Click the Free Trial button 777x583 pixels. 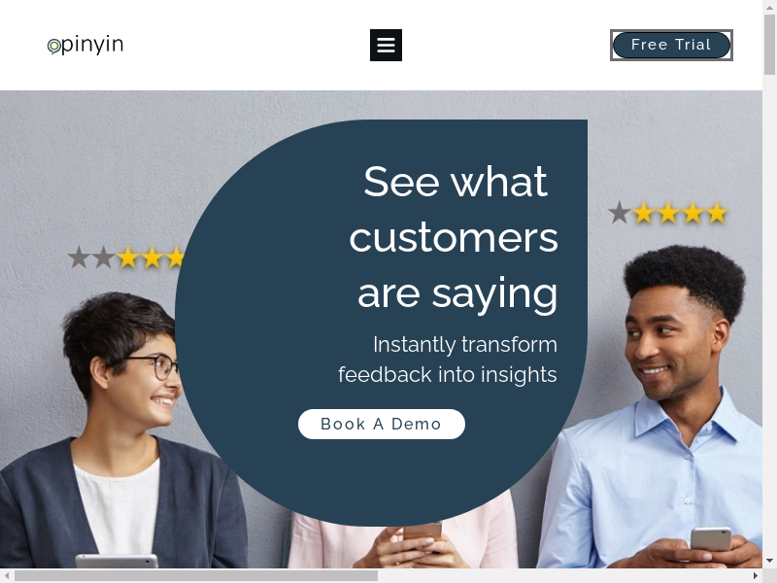(x=671, y=45)
